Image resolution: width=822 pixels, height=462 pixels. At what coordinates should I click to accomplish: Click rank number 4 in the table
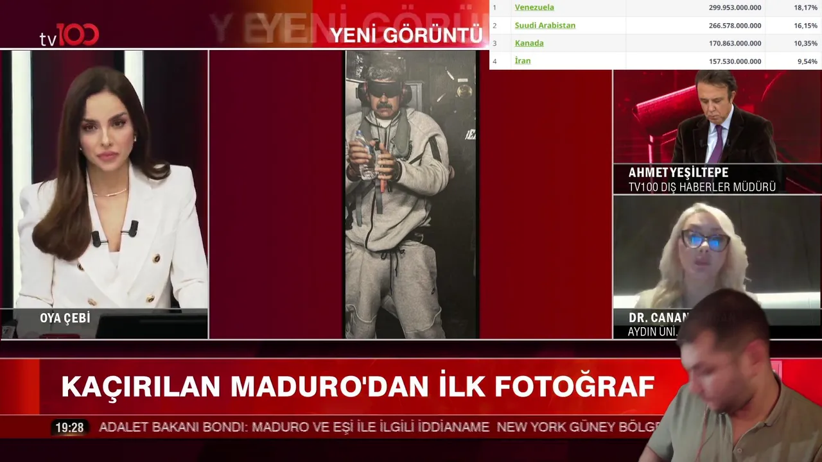point(494,62)
